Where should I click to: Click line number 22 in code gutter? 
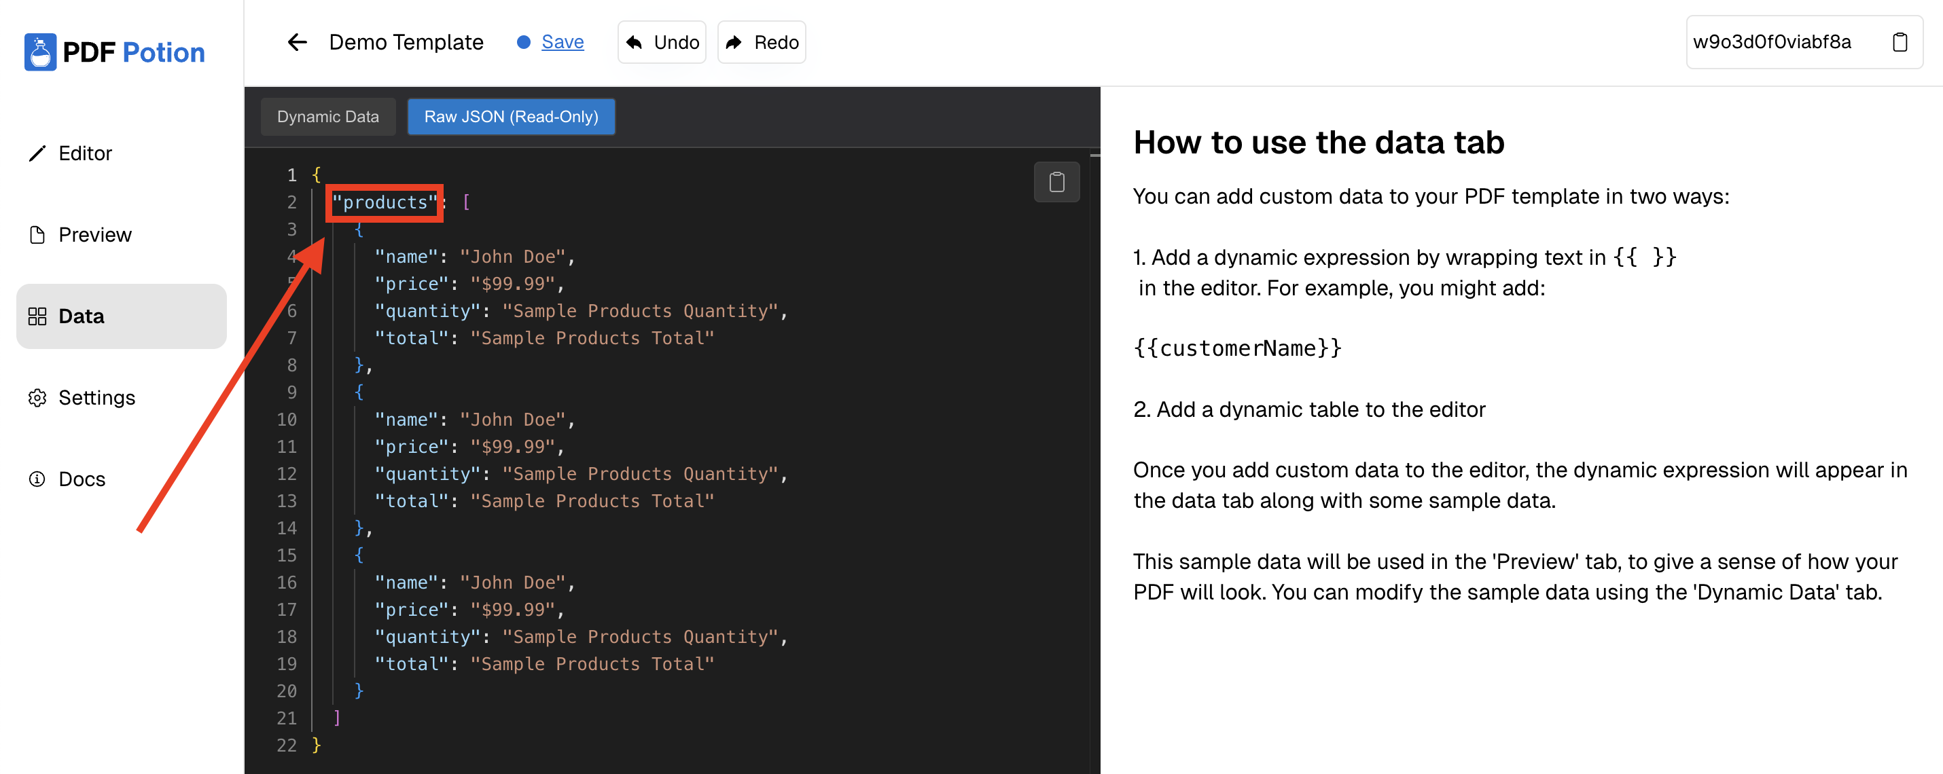[287, 745]
